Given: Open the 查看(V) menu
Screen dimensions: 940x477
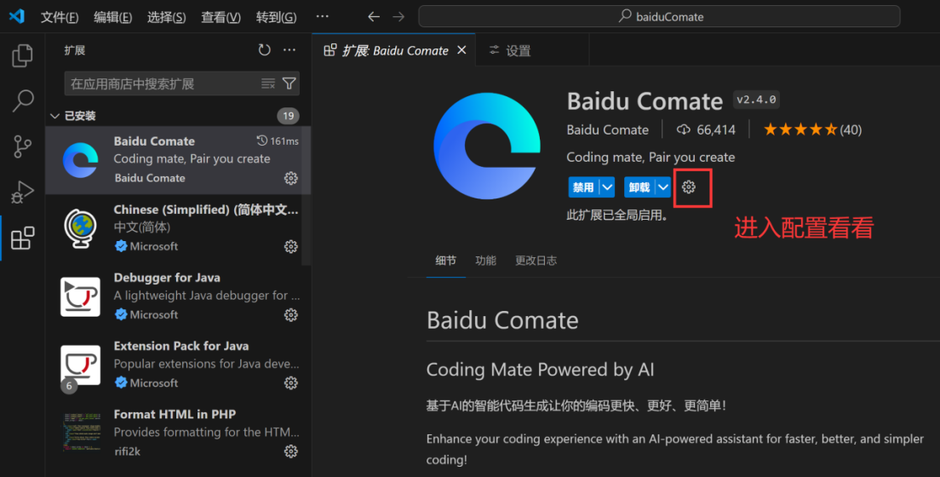Looking at the screenshot, I should pos(221,17).
